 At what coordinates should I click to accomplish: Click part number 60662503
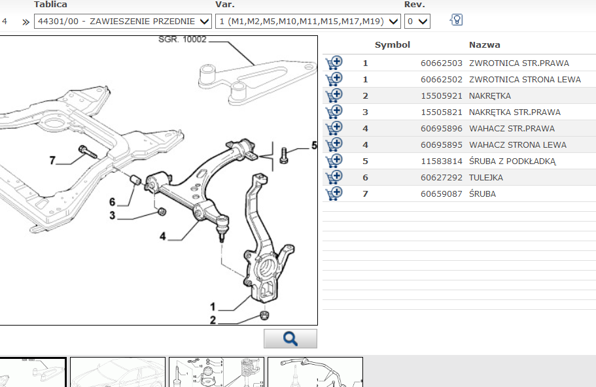pos(442,63)
